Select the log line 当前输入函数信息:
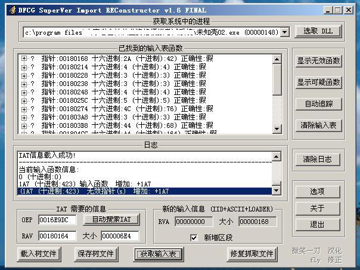360x270 pixels. [49, 170]
